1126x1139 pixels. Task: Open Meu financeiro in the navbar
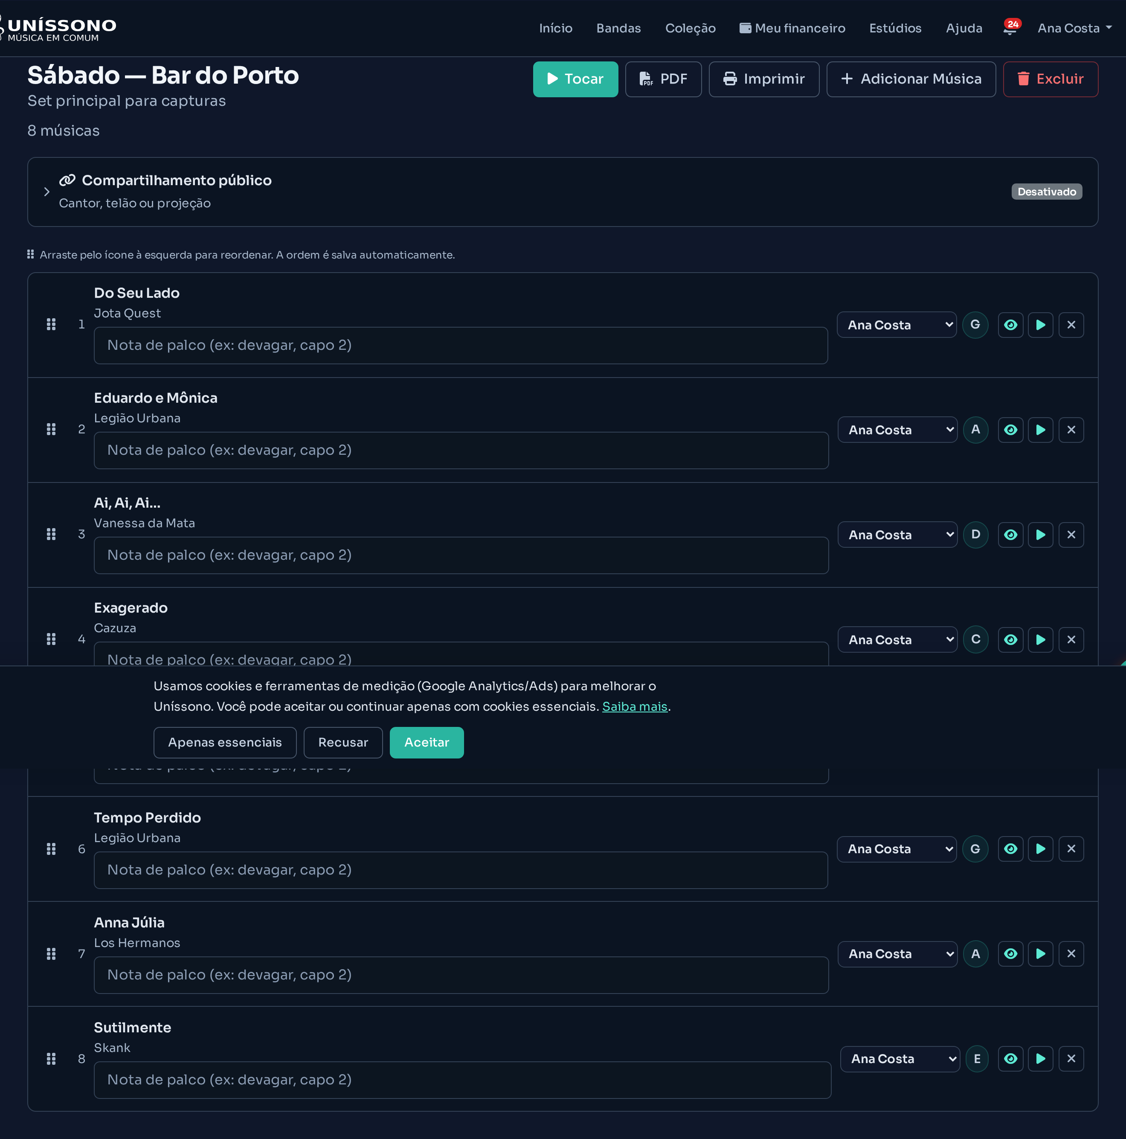click(x=792, y=28)
